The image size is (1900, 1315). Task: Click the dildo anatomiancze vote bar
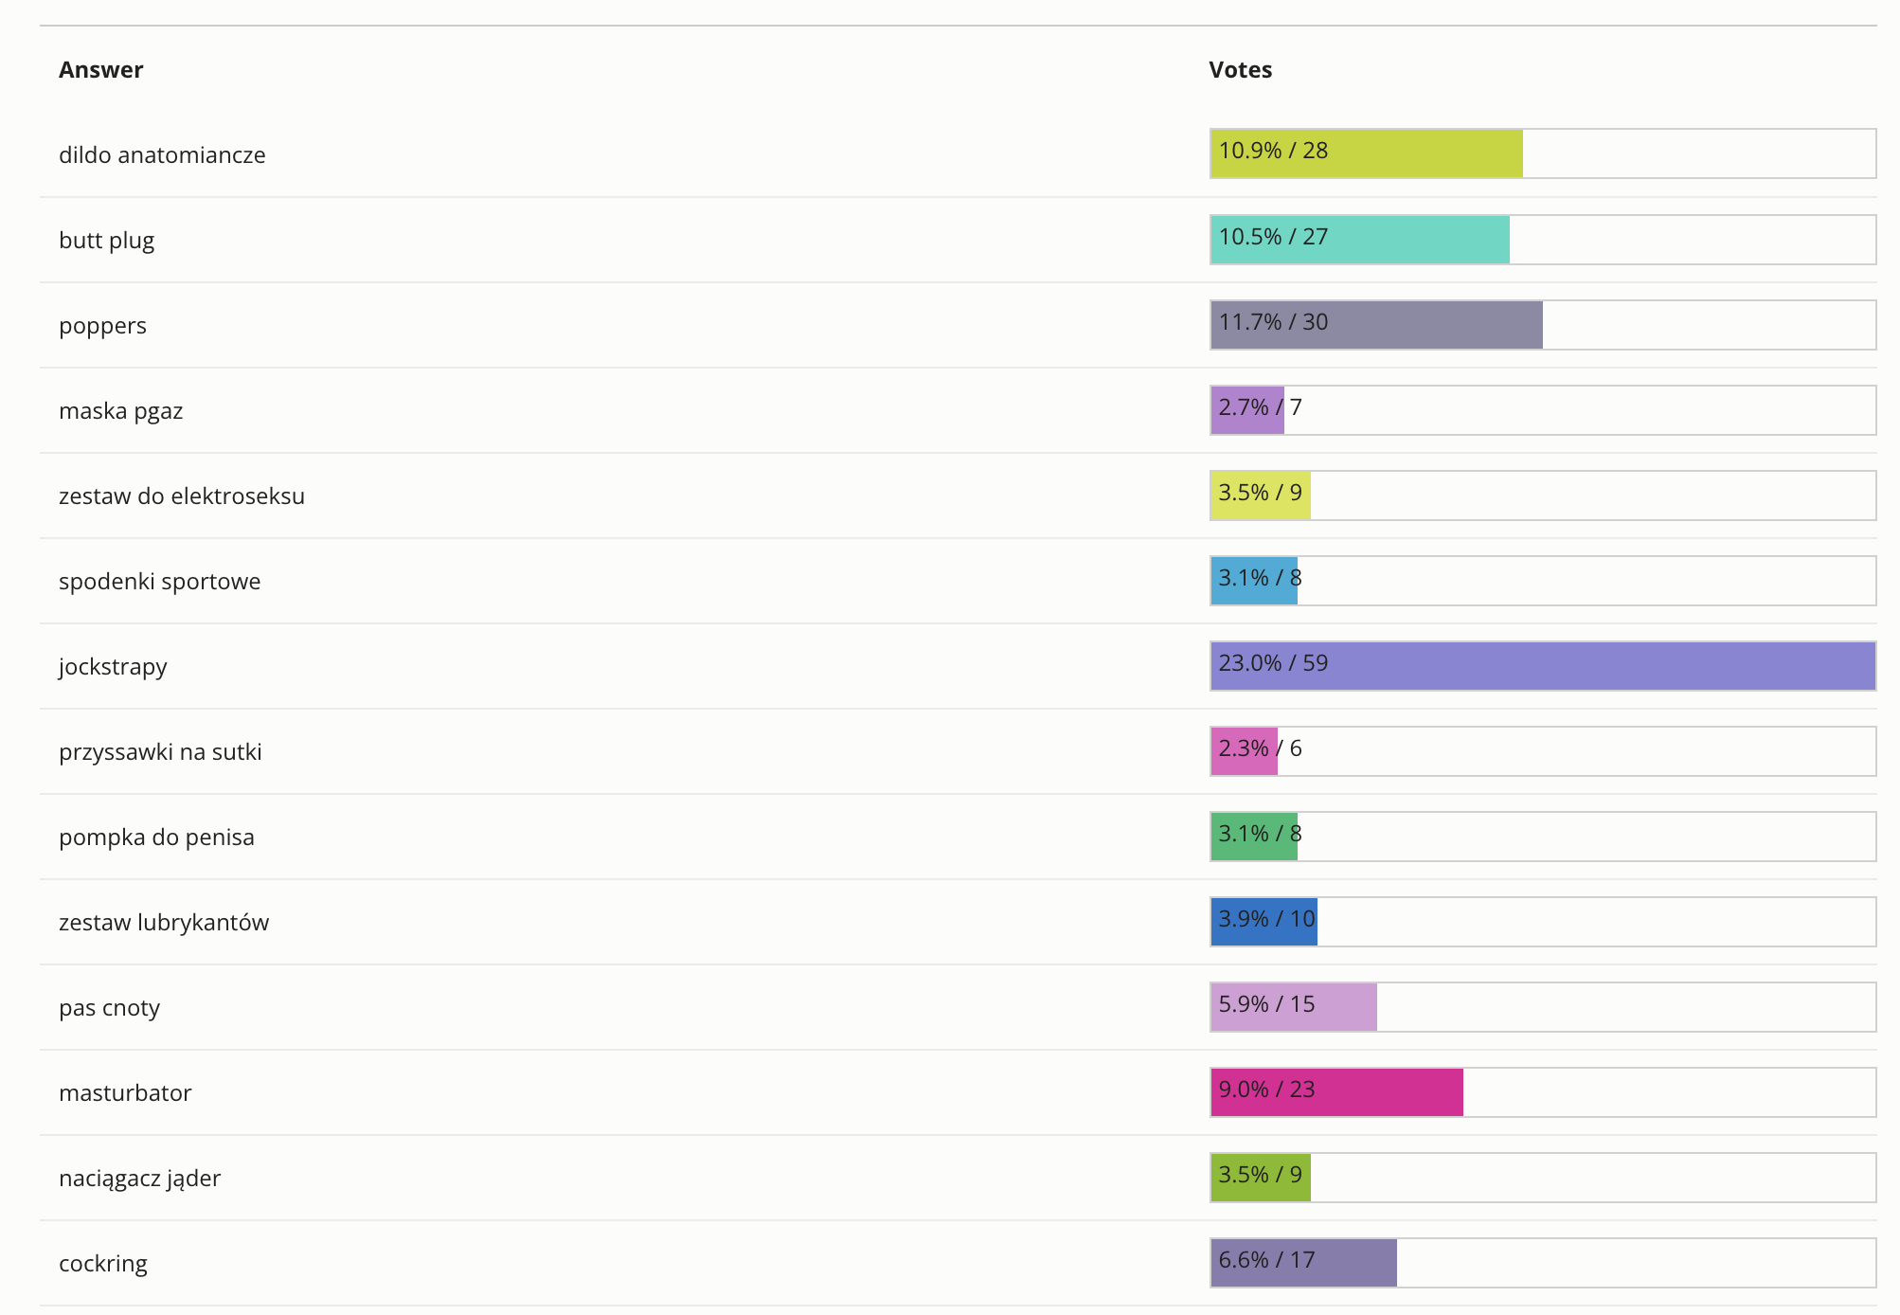coord(1367,153)
